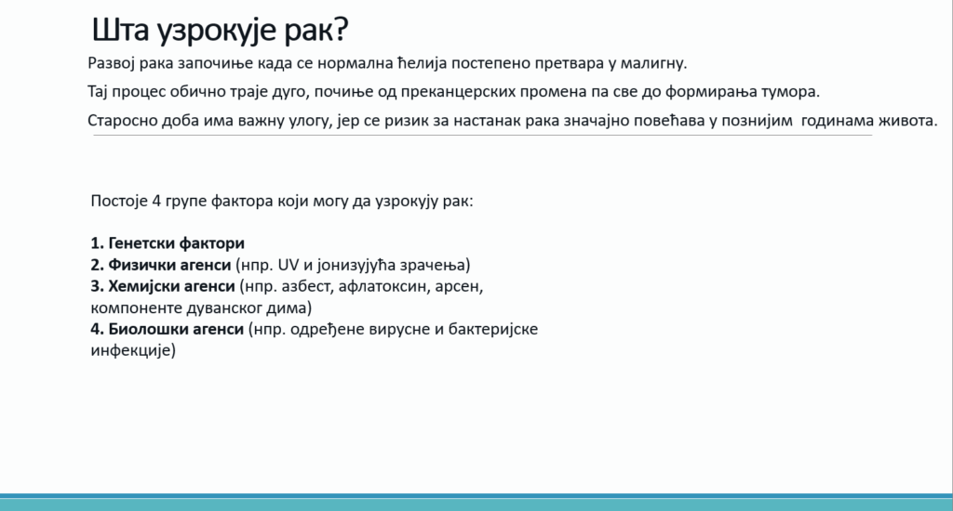Click the word 'инфекције)' on the last line
Viewport: 953px width, 511px height.
pyautogui.click(x=133, y=351)
